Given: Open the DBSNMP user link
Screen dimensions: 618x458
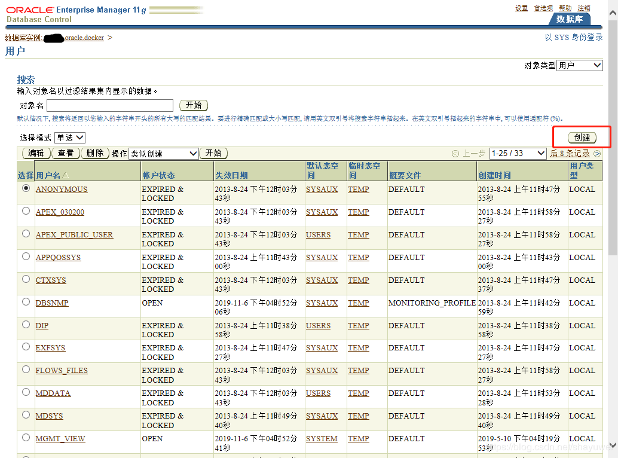Looking at the screenshot, I should 51,303.
